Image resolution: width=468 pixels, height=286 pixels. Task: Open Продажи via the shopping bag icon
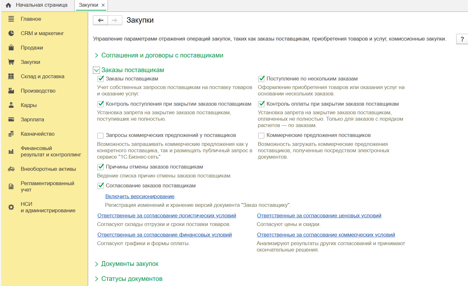11,48
